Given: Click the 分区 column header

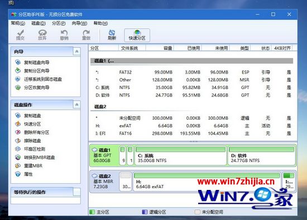Looking at the screenshot, I should coord(104,48).
